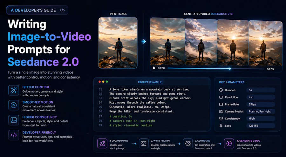Click the Developer Friendly code brackets icon
Viewport: 286px width, 157px height.
point(13,135)
